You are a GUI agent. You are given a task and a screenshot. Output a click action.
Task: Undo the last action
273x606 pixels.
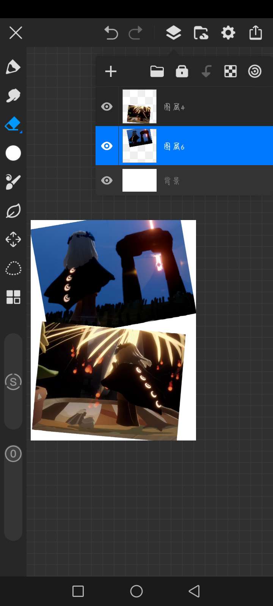[x=111, y=33]
